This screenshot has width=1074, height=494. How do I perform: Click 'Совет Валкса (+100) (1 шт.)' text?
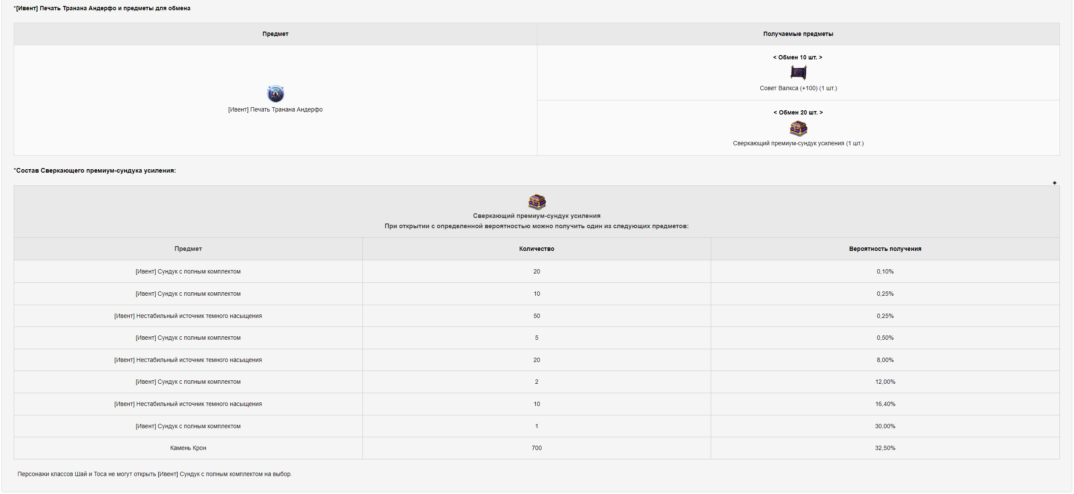pos(798,88)
